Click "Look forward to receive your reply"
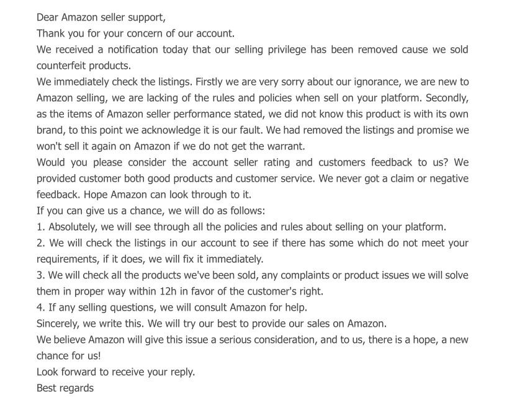 coord(115,373)
